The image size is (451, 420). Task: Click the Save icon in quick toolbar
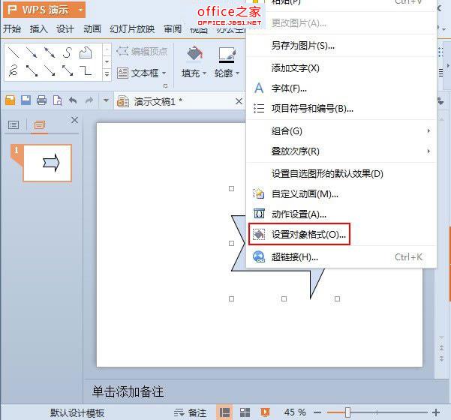point(26,100)
